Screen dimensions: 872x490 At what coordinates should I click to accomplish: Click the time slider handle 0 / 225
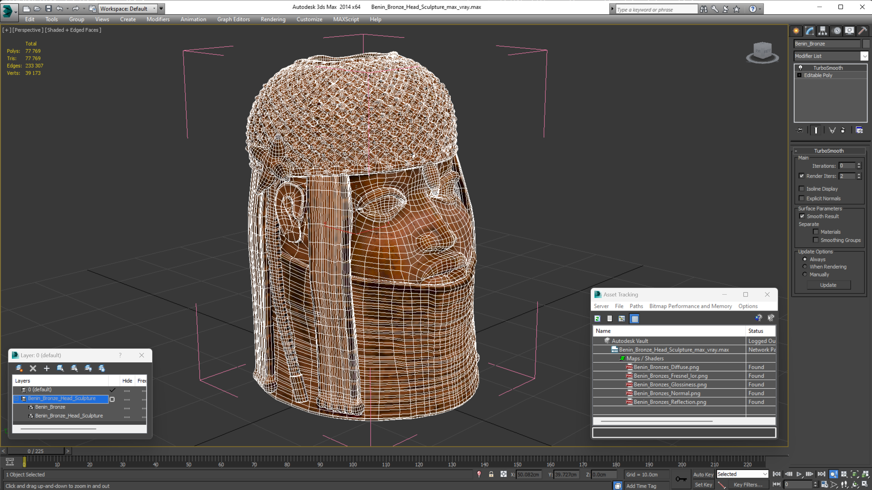click(x=35, y=451)
